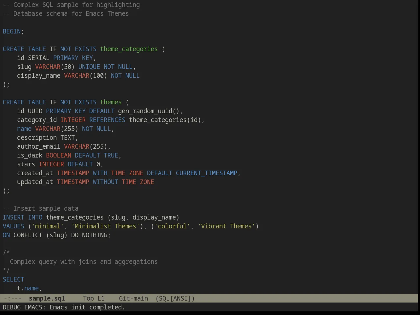Click the 'Complex SQL sample for highlighting' comment
Screen dimensions: 420x315
pos(71,5)
